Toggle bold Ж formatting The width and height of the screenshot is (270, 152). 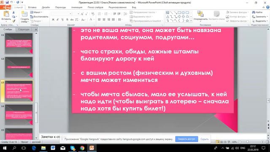tap(53, 20)
